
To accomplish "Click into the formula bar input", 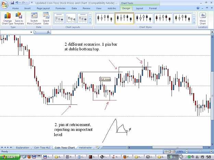I will click(131, 32).
